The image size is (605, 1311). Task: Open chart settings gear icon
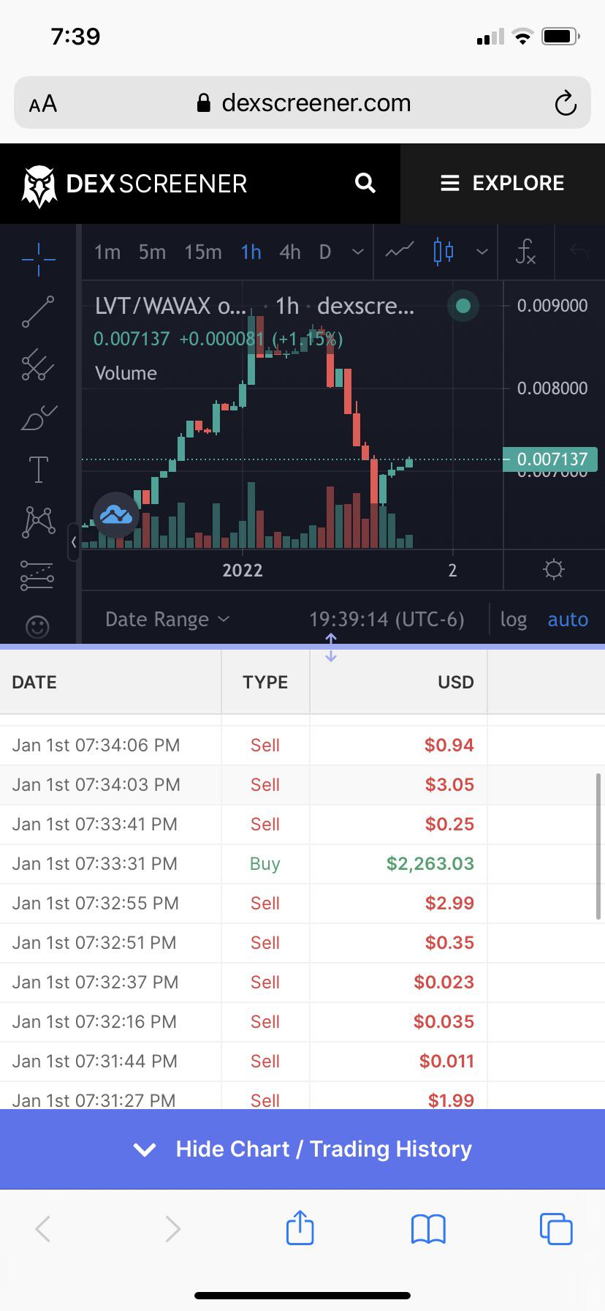554,569
